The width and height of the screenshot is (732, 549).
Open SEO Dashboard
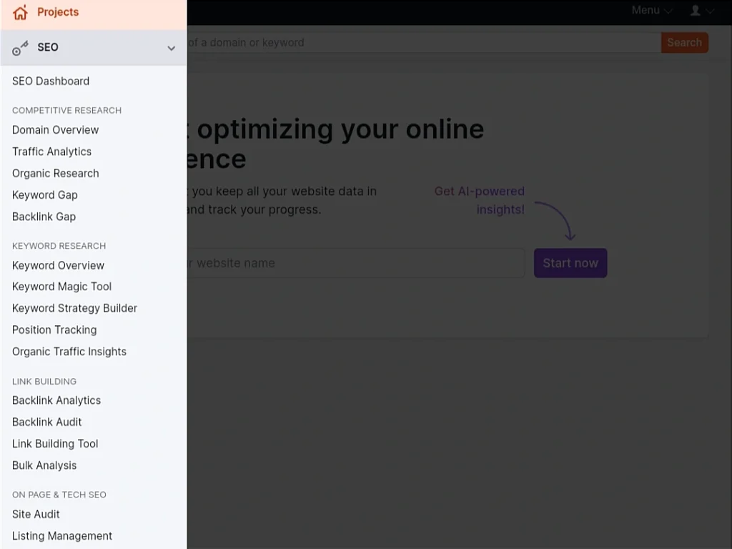(x=51, y=81)
